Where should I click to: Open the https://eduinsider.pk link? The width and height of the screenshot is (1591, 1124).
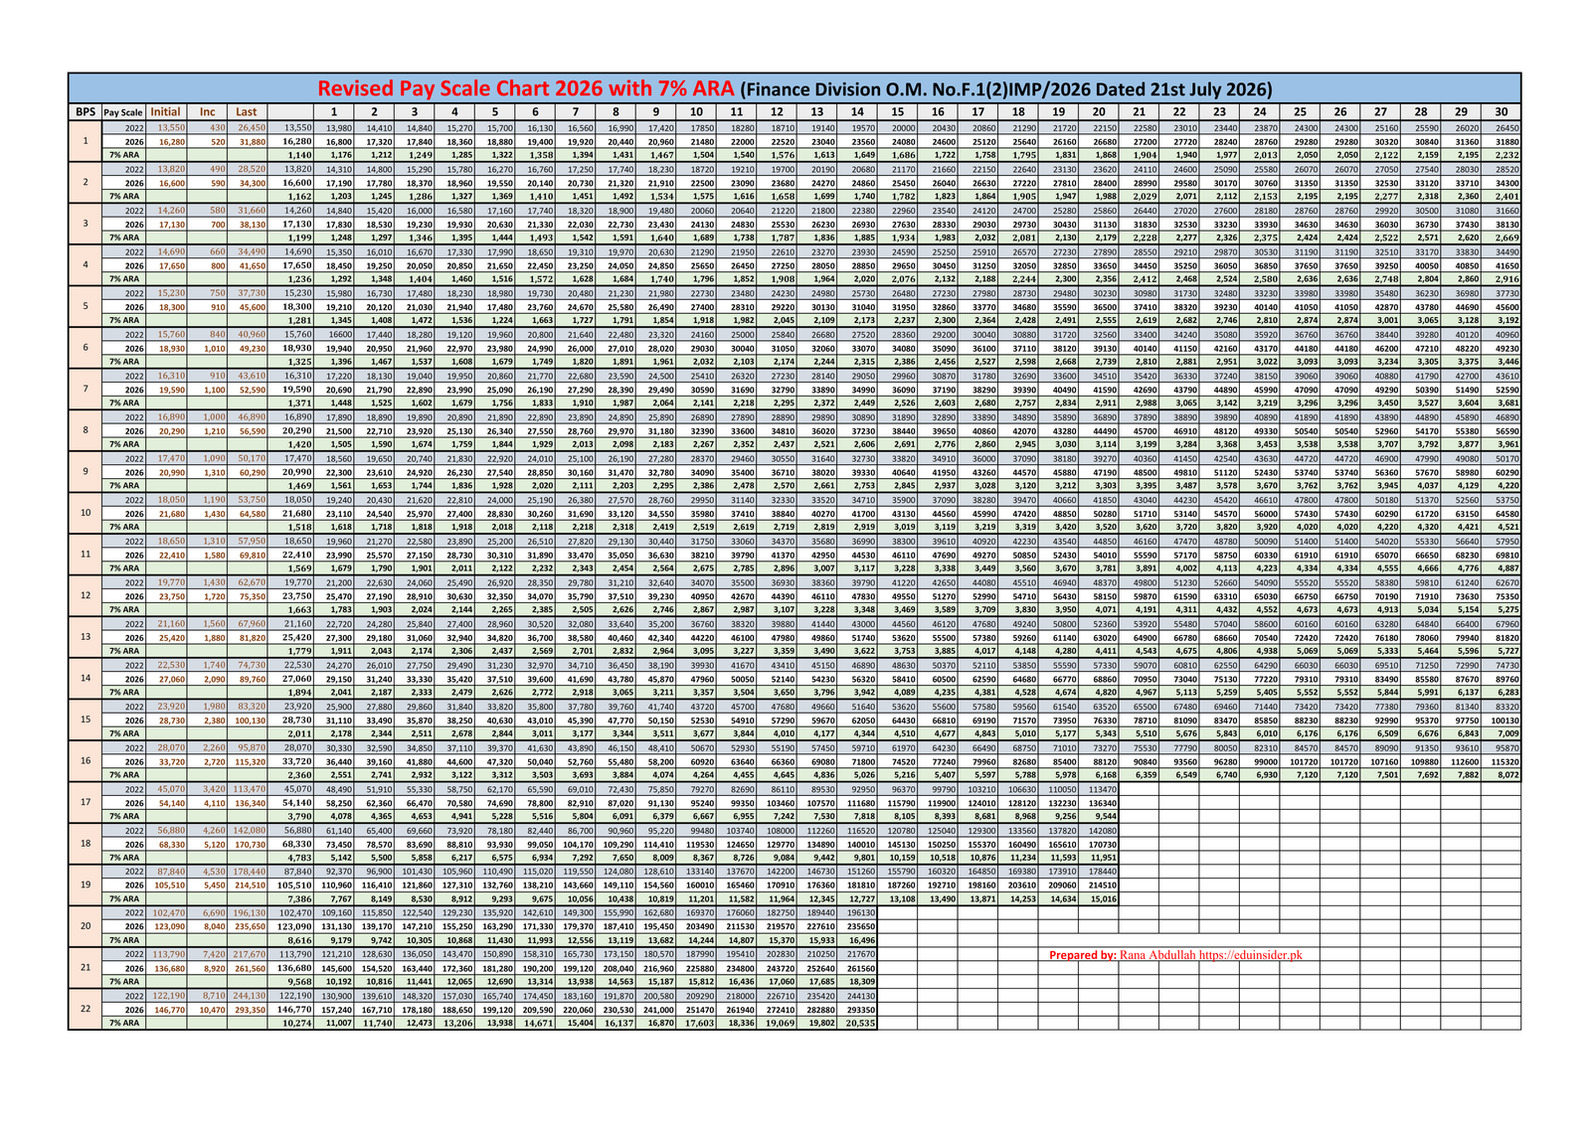pos(1250,954)
